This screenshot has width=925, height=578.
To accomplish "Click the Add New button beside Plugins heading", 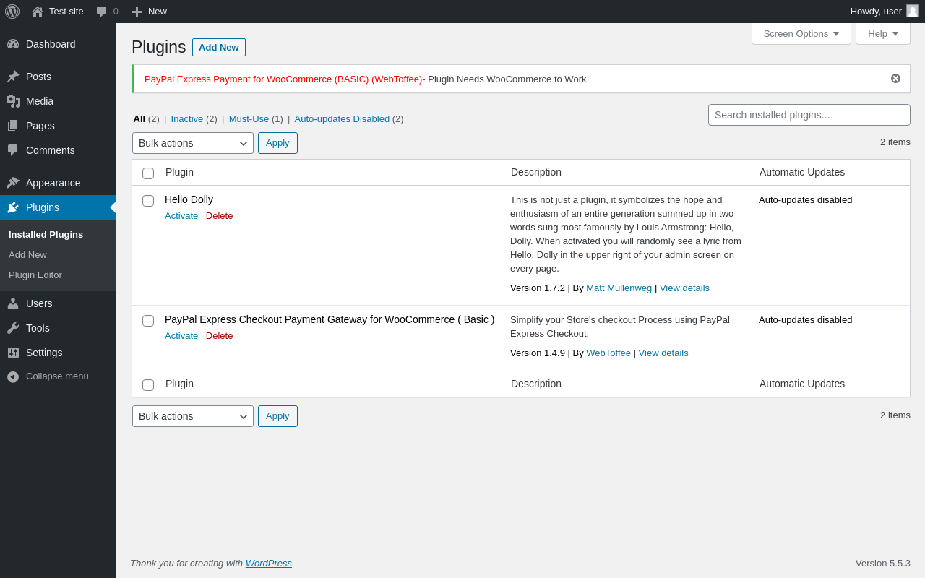I will (219, 48).
